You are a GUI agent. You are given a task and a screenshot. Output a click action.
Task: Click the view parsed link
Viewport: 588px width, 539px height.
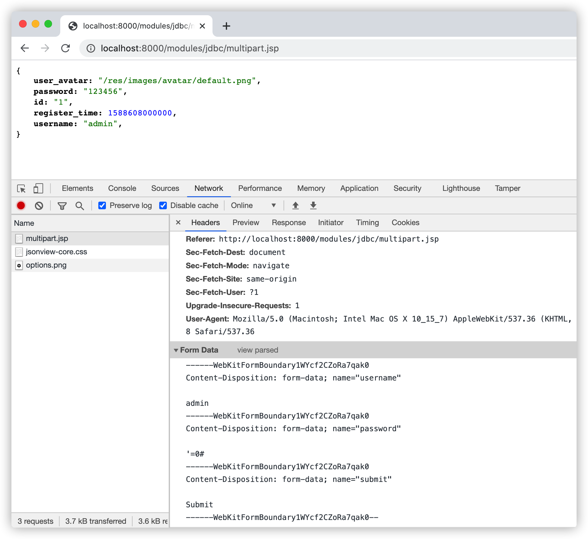[258, 350]
